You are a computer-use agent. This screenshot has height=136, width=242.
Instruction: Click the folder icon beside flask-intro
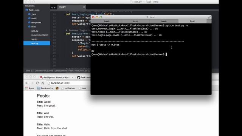(26, 10)
